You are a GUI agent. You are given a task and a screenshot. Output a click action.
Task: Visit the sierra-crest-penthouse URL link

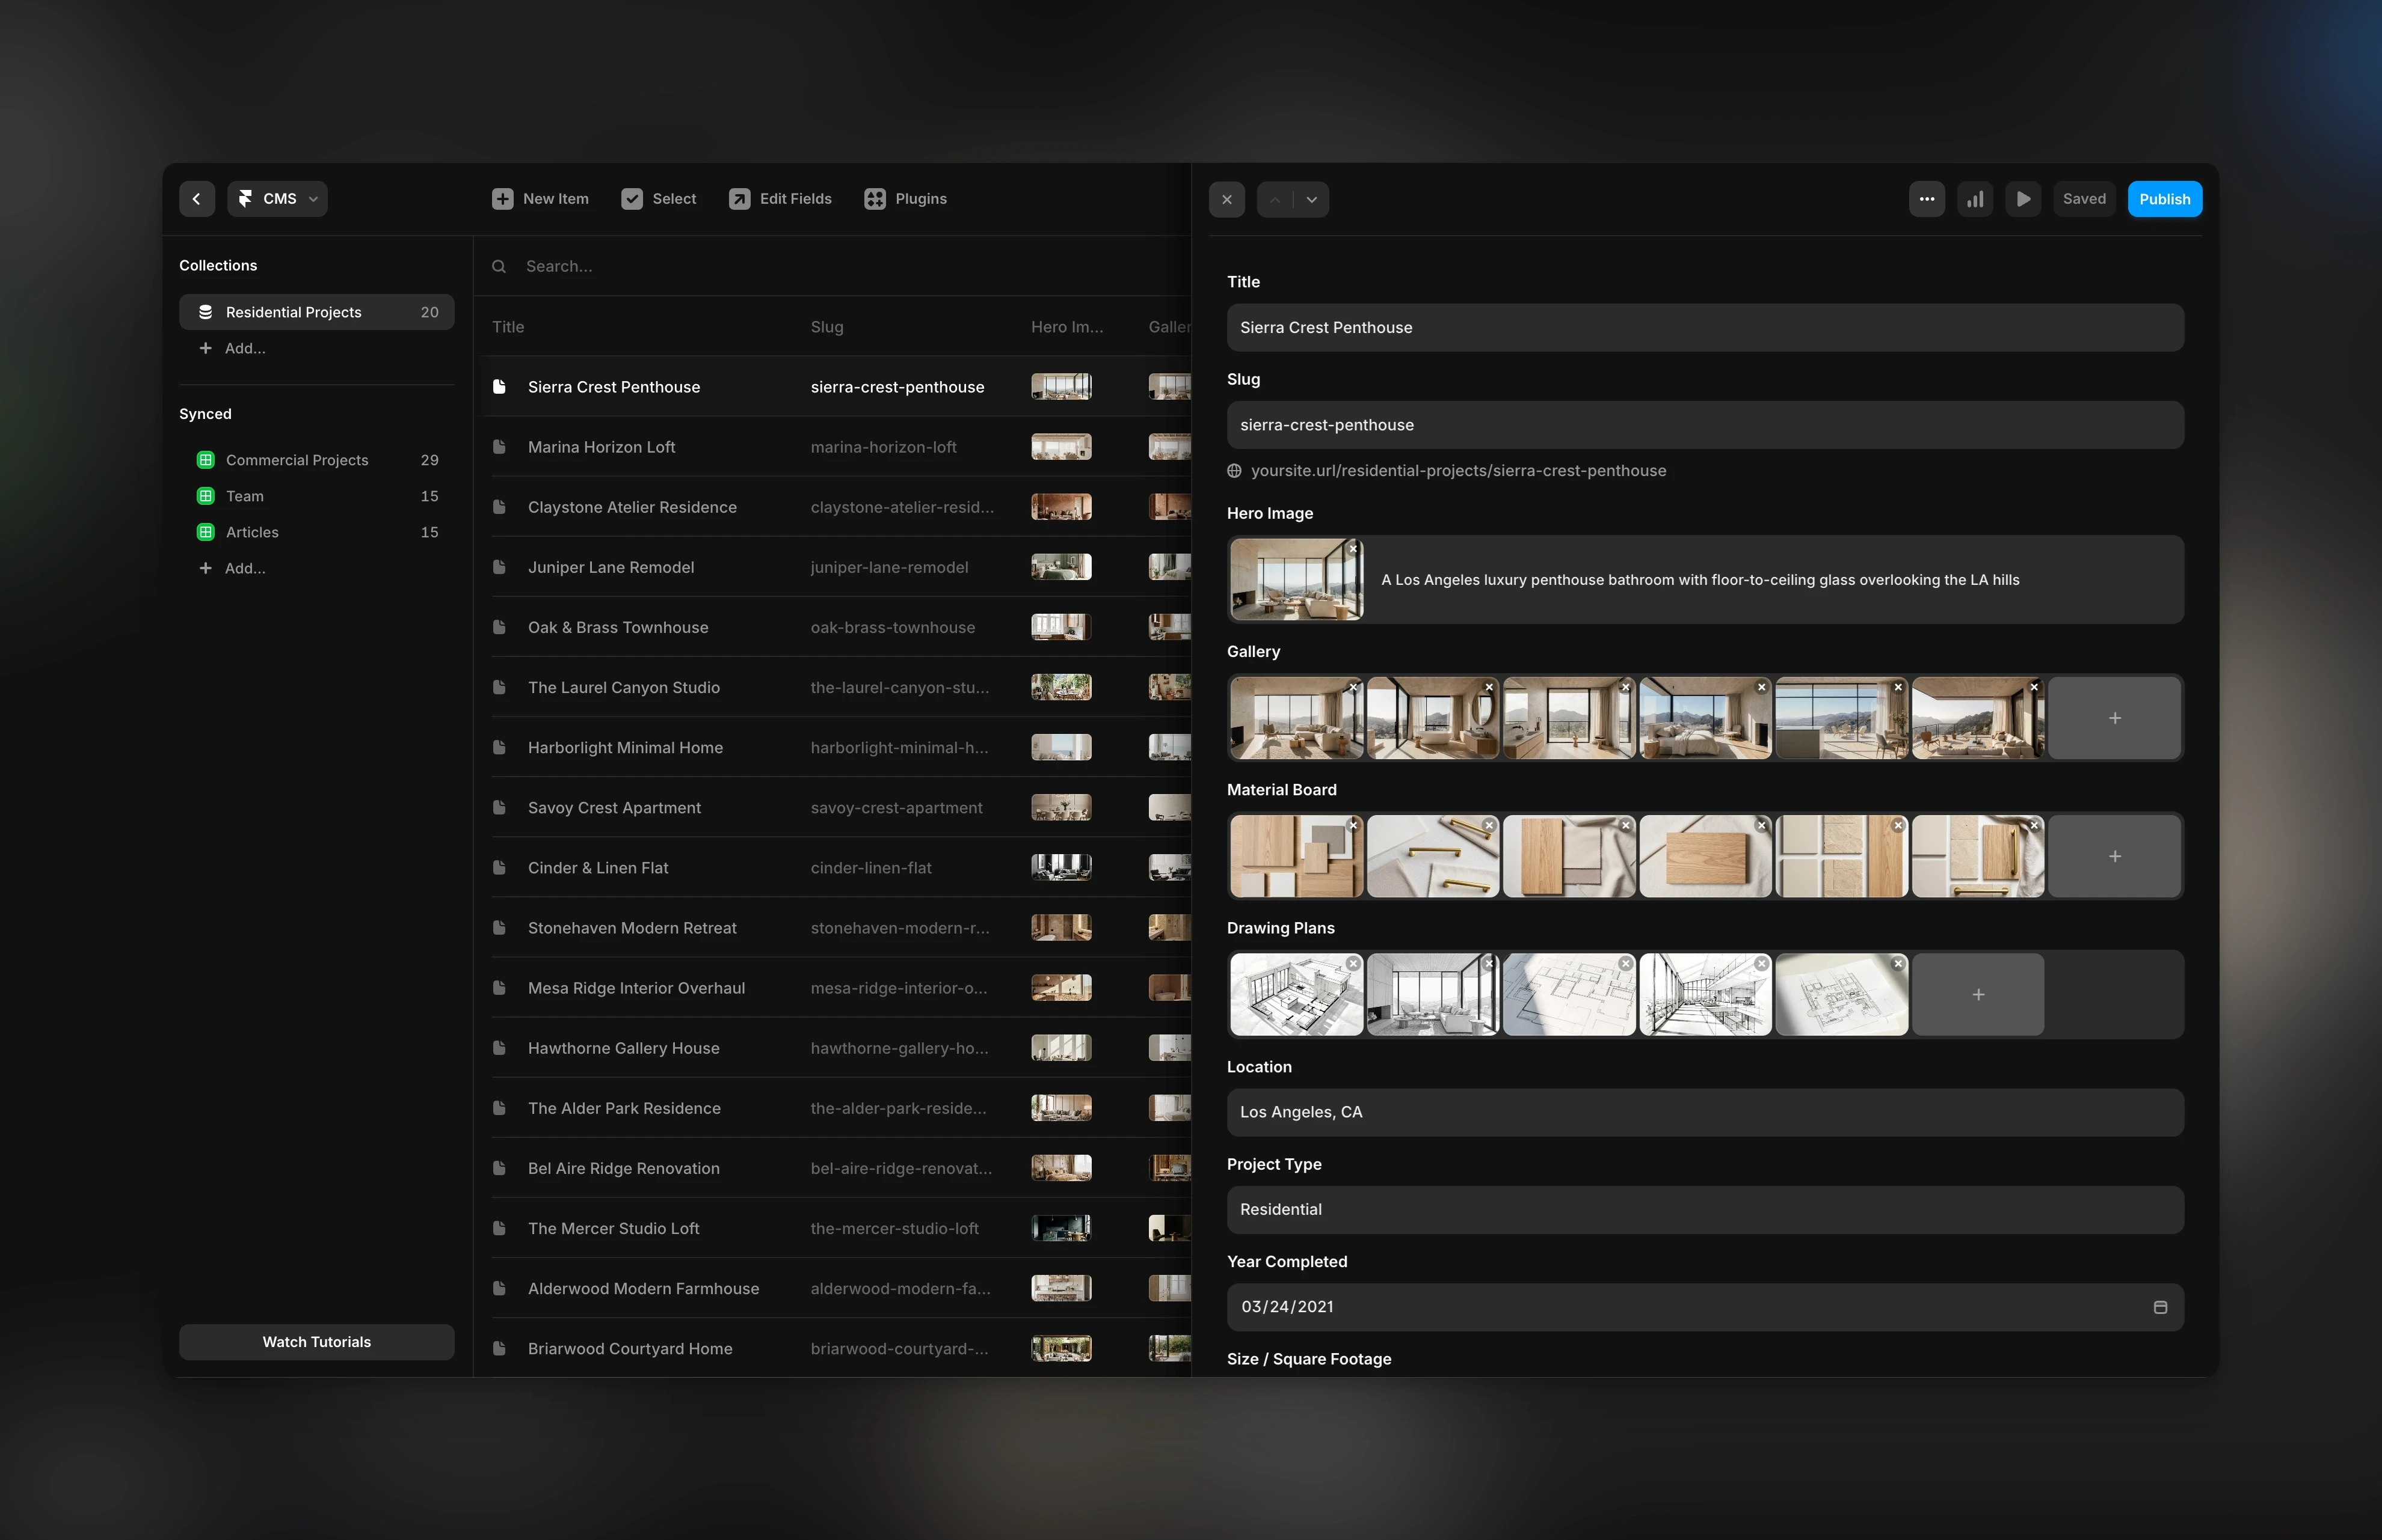pyautogui.click(x=1459, y=470)
